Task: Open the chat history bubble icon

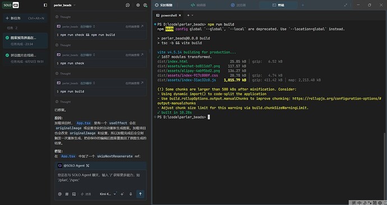Action: (x=128, y=5)
